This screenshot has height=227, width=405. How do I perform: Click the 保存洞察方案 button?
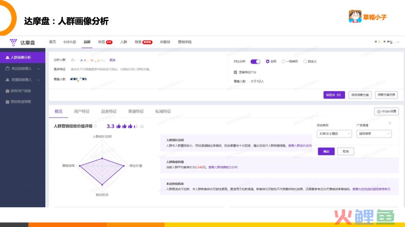click(x=360, y=95)
